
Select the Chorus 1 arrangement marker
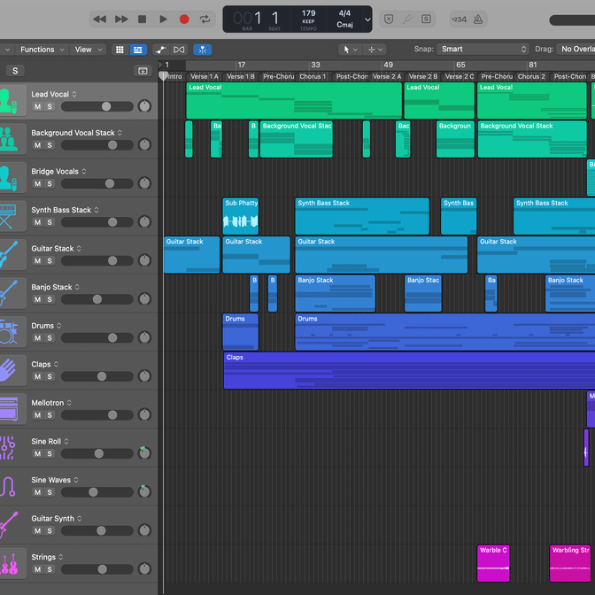313,77
